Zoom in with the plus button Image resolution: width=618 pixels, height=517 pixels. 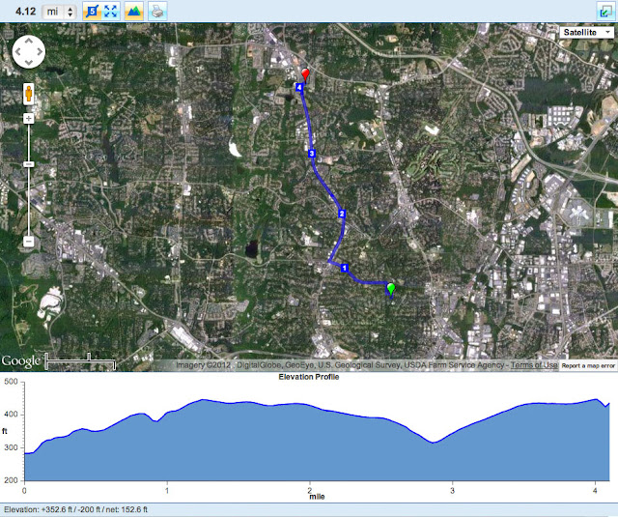tap(28, 118)
